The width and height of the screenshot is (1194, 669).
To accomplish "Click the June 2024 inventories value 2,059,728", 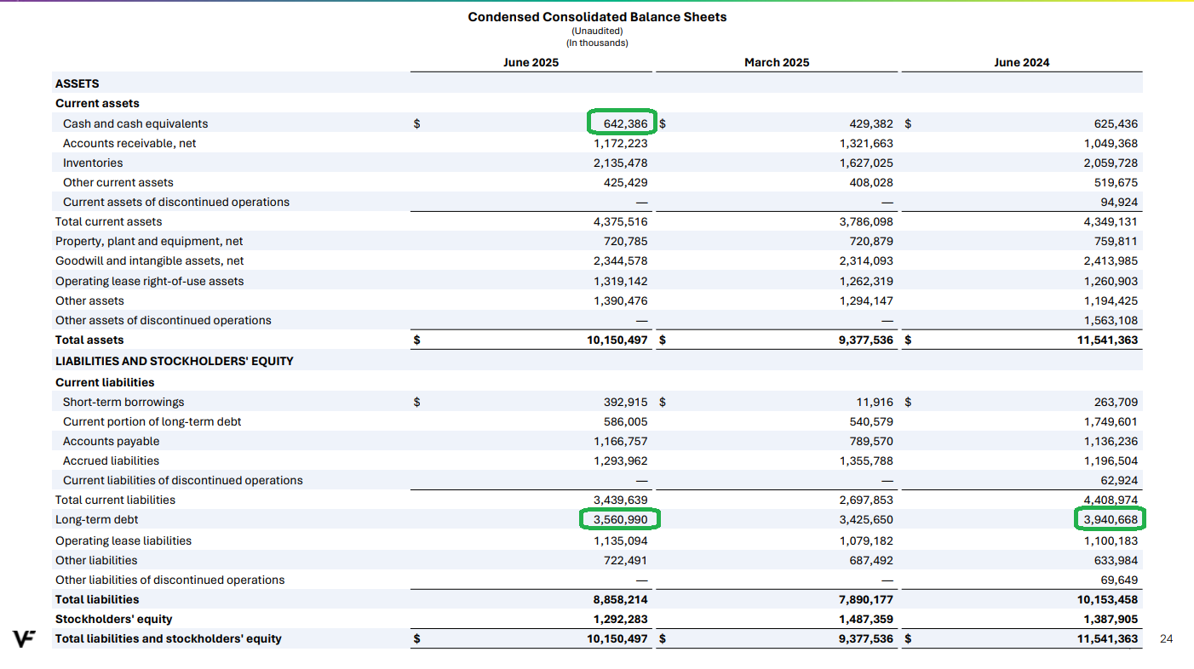I will pyautogui.click(x=1111, y=163).
